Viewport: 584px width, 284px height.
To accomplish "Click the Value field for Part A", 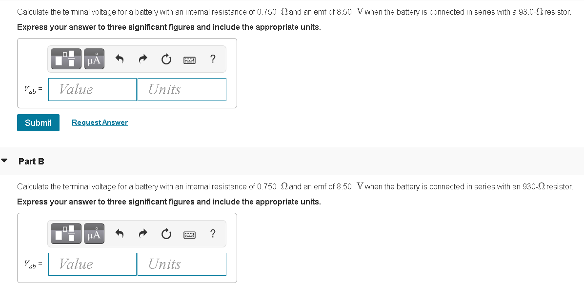I will (x=92, y=89).
